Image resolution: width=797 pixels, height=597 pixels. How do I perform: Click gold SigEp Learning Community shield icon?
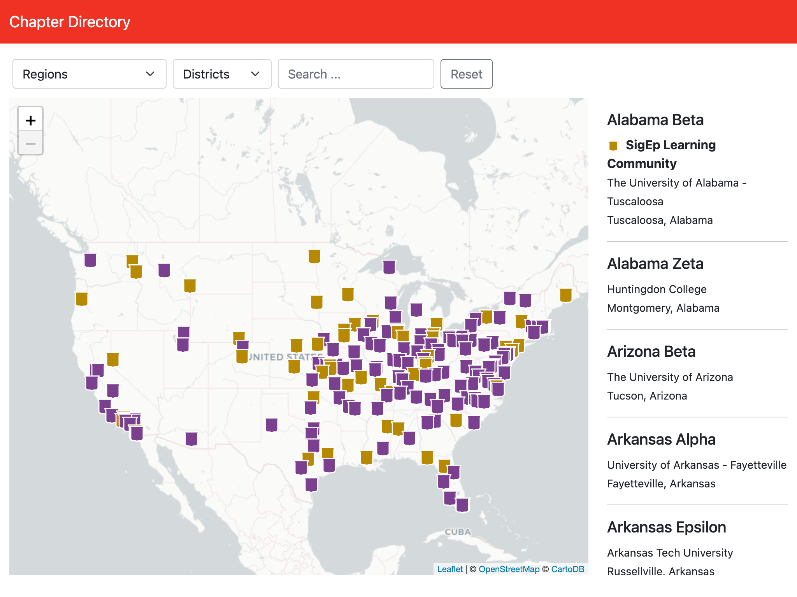[x=613, y=146]
